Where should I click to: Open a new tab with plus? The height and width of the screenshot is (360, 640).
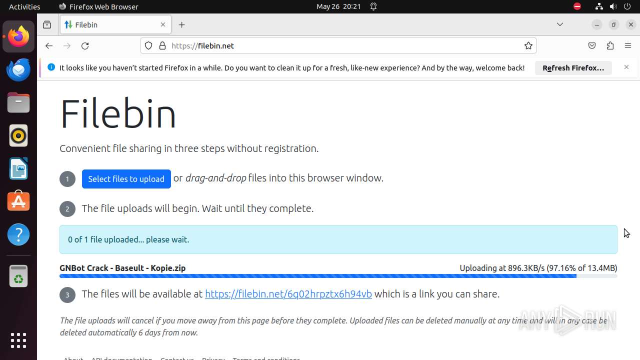[182, 24]
